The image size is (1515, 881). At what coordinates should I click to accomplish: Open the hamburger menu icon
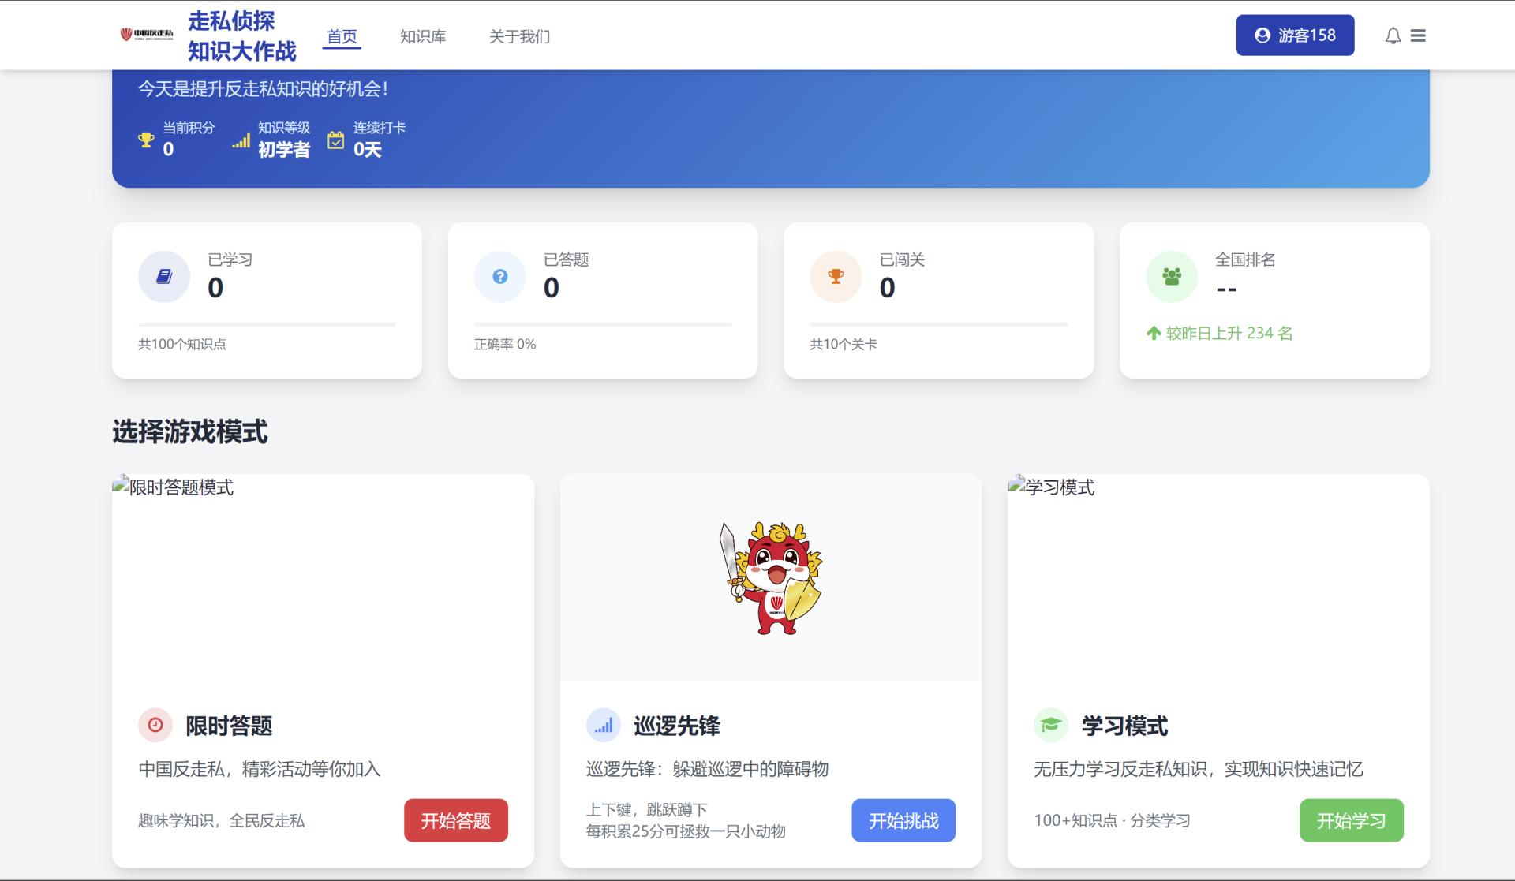[x=1418, y=36]
